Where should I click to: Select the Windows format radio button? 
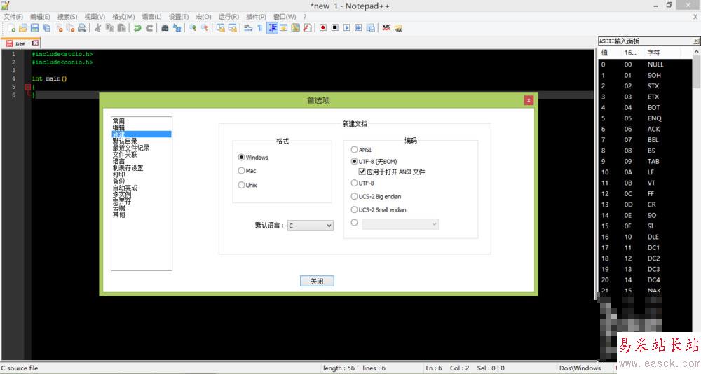click(241, 158)
